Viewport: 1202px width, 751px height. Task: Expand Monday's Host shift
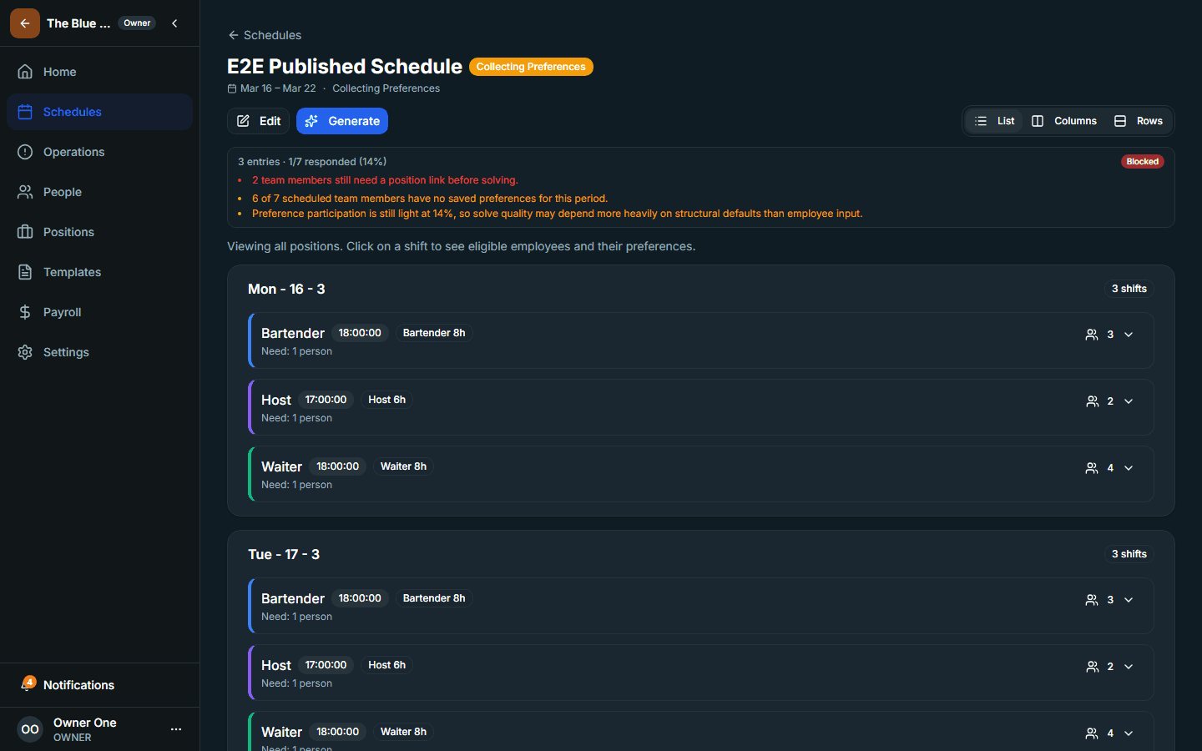pyautogui.click(x=1129, y=401)
